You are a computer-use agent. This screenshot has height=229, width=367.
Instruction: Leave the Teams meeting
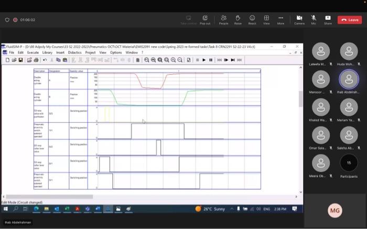click(x=350, y=20)
